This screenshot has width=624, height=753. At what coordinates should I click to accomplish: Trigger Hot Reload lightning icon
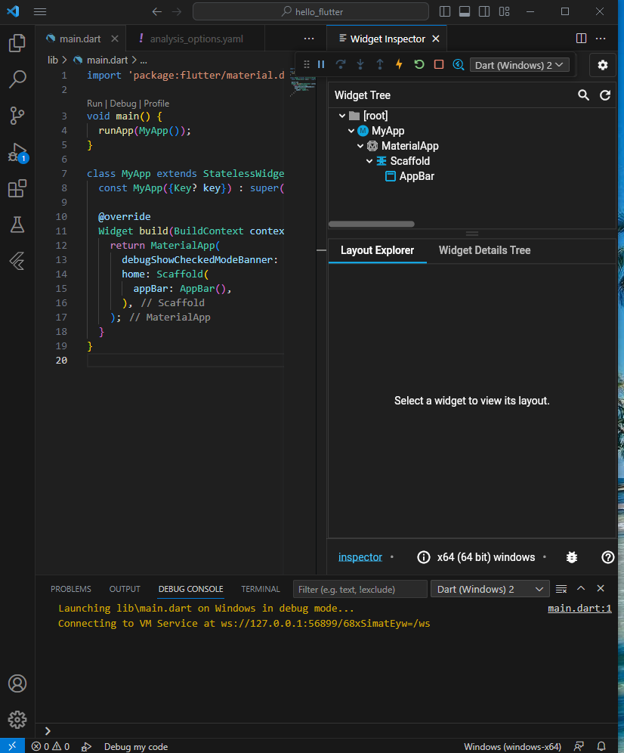click(x=399, y=64)
